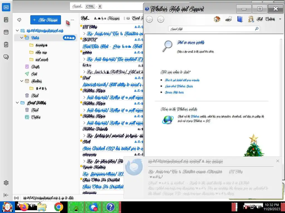
Task: Open Google Chrome from the taskbar
Action: 58,207
